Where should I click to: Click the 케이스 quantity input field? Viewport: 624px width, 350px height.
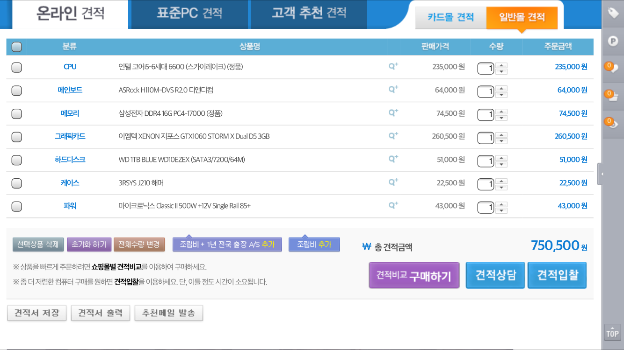click(x=486, y=184)
